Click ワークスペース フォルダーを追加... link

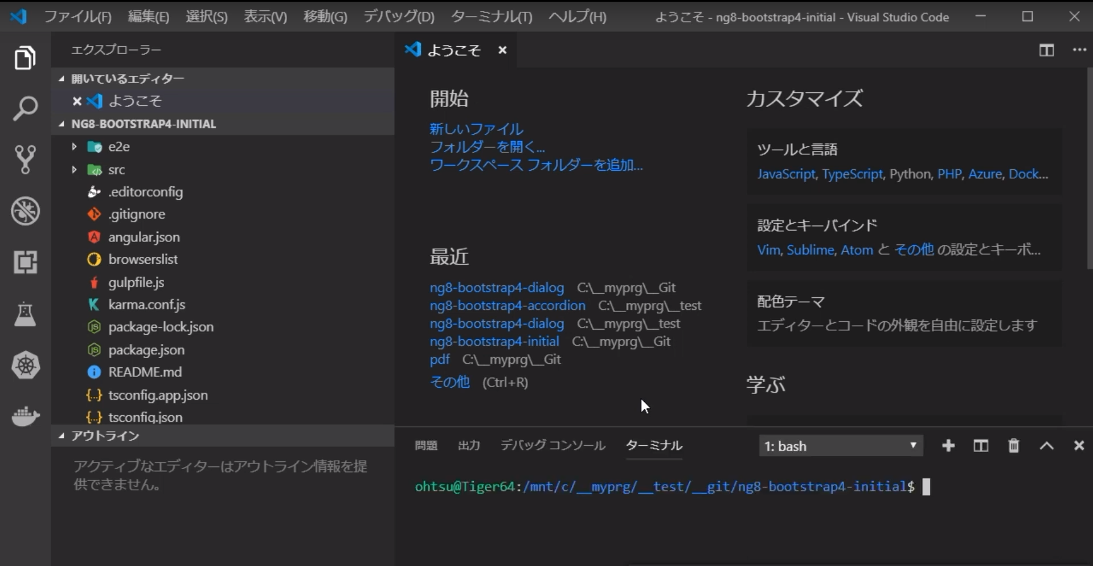[x=536, y=165]
